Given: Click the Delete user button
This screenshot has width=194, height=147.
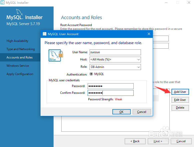Looking at the screenshot, I should (x=180, y=108).
